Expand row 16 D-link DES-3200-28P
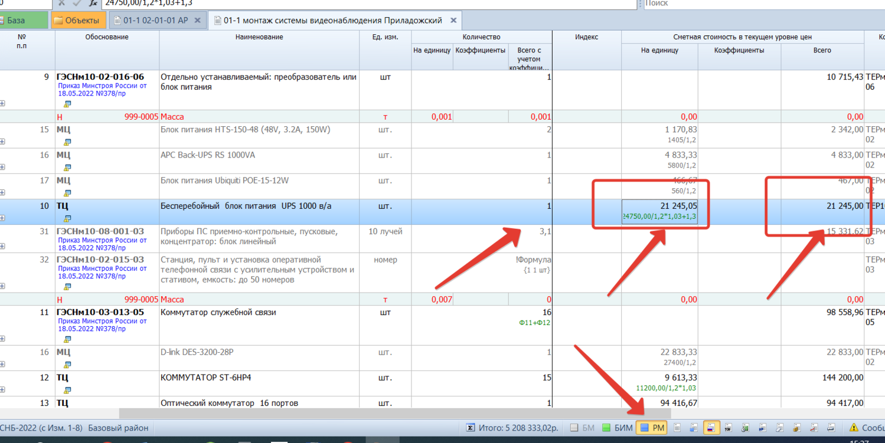The image size is (885, 443). [x=2, y=365]
